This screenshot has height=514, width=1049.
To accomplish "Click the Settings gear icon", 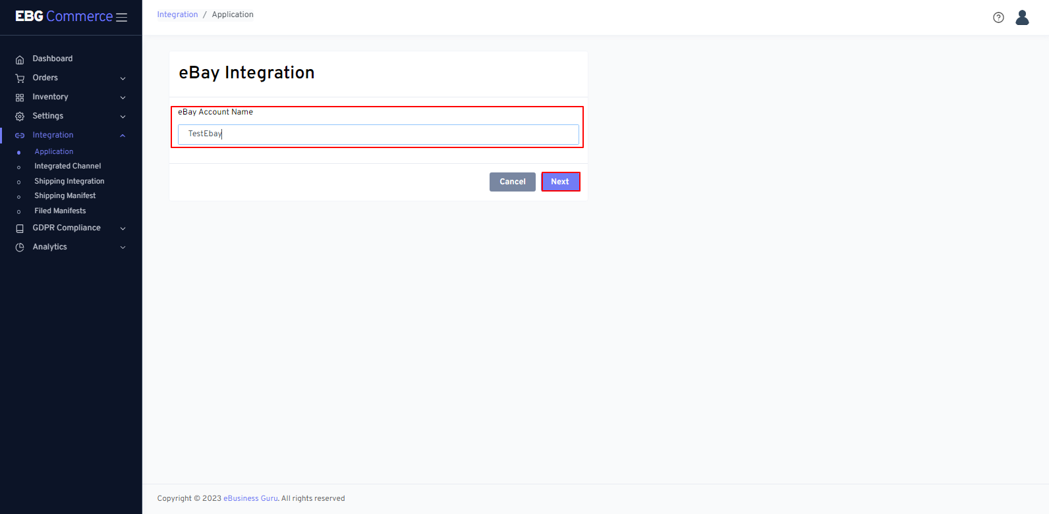I will tap(20, 116).
